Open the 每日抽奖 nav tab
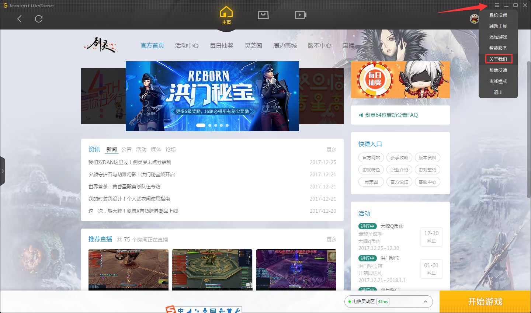Screen dimensions: 531x313 click(222, 46)
